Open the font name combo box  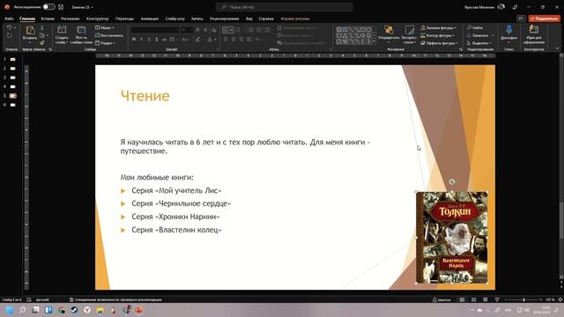(155, 30)
